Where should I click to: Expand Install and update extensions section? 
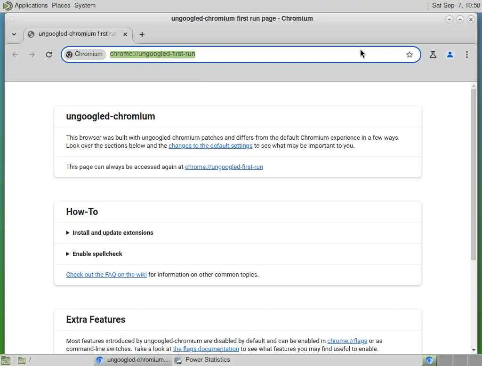110,232
